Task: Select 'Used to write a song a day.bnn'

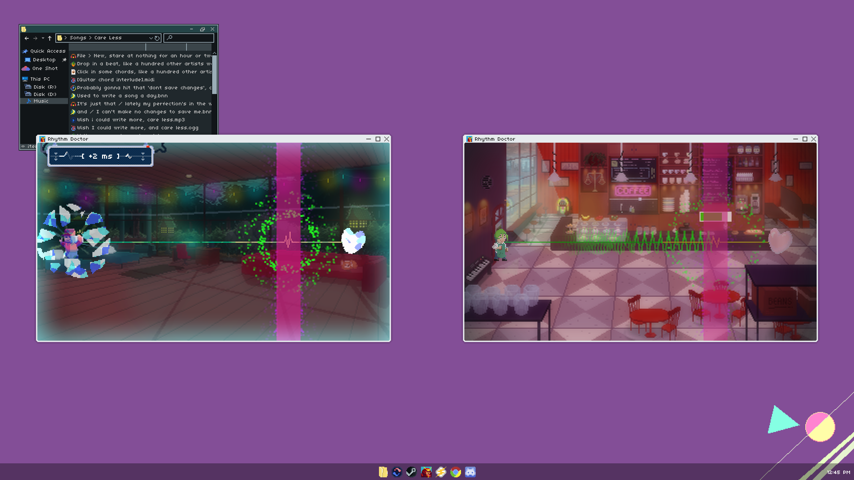Action: click(x=119, y=96)
